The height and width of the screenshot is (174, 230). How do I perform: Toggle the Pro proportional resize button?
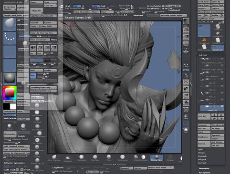(x=33, y=76)
